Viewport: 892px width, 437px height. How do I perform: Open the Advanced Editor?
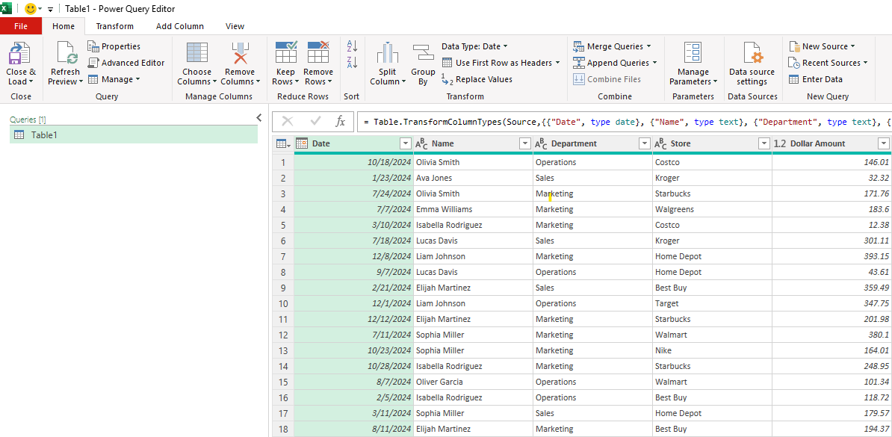tap(126, 63)
